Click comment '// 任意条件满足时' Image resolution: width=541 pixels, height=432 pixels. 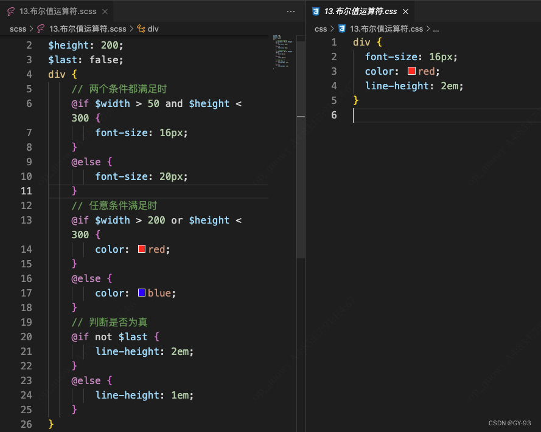coord(114,205)
